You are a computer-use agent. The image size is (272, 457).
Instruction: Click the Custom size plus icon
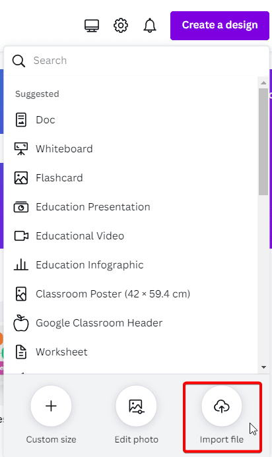click(51, 406)
